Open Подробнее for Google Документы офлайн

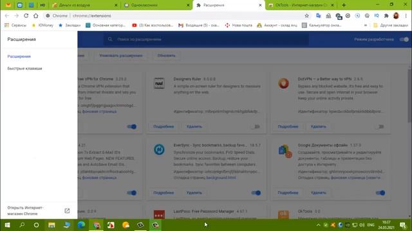click(288, 193)
